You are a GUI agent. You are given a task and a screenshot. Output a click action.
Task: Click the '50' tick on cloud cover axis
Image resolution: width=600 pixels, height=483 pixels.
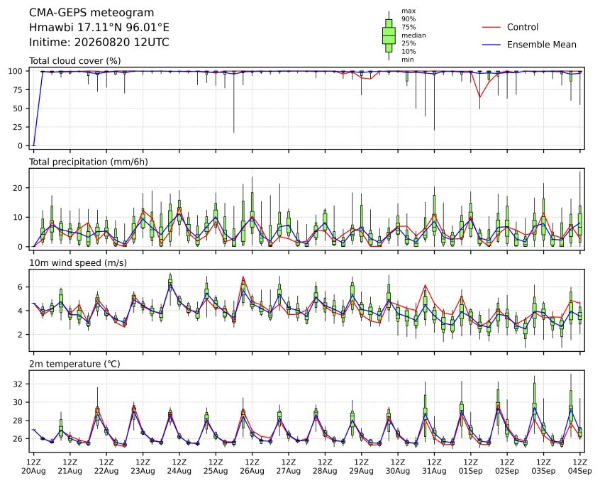click(18, 109)
